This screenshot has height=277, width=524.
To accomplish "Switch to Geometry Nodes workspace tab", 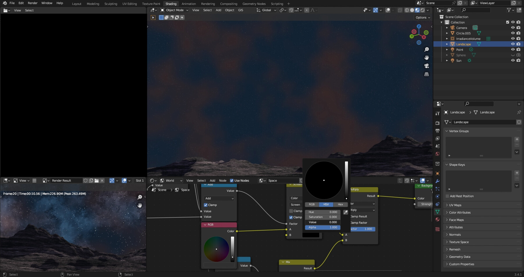I will [x=254, y=4].
